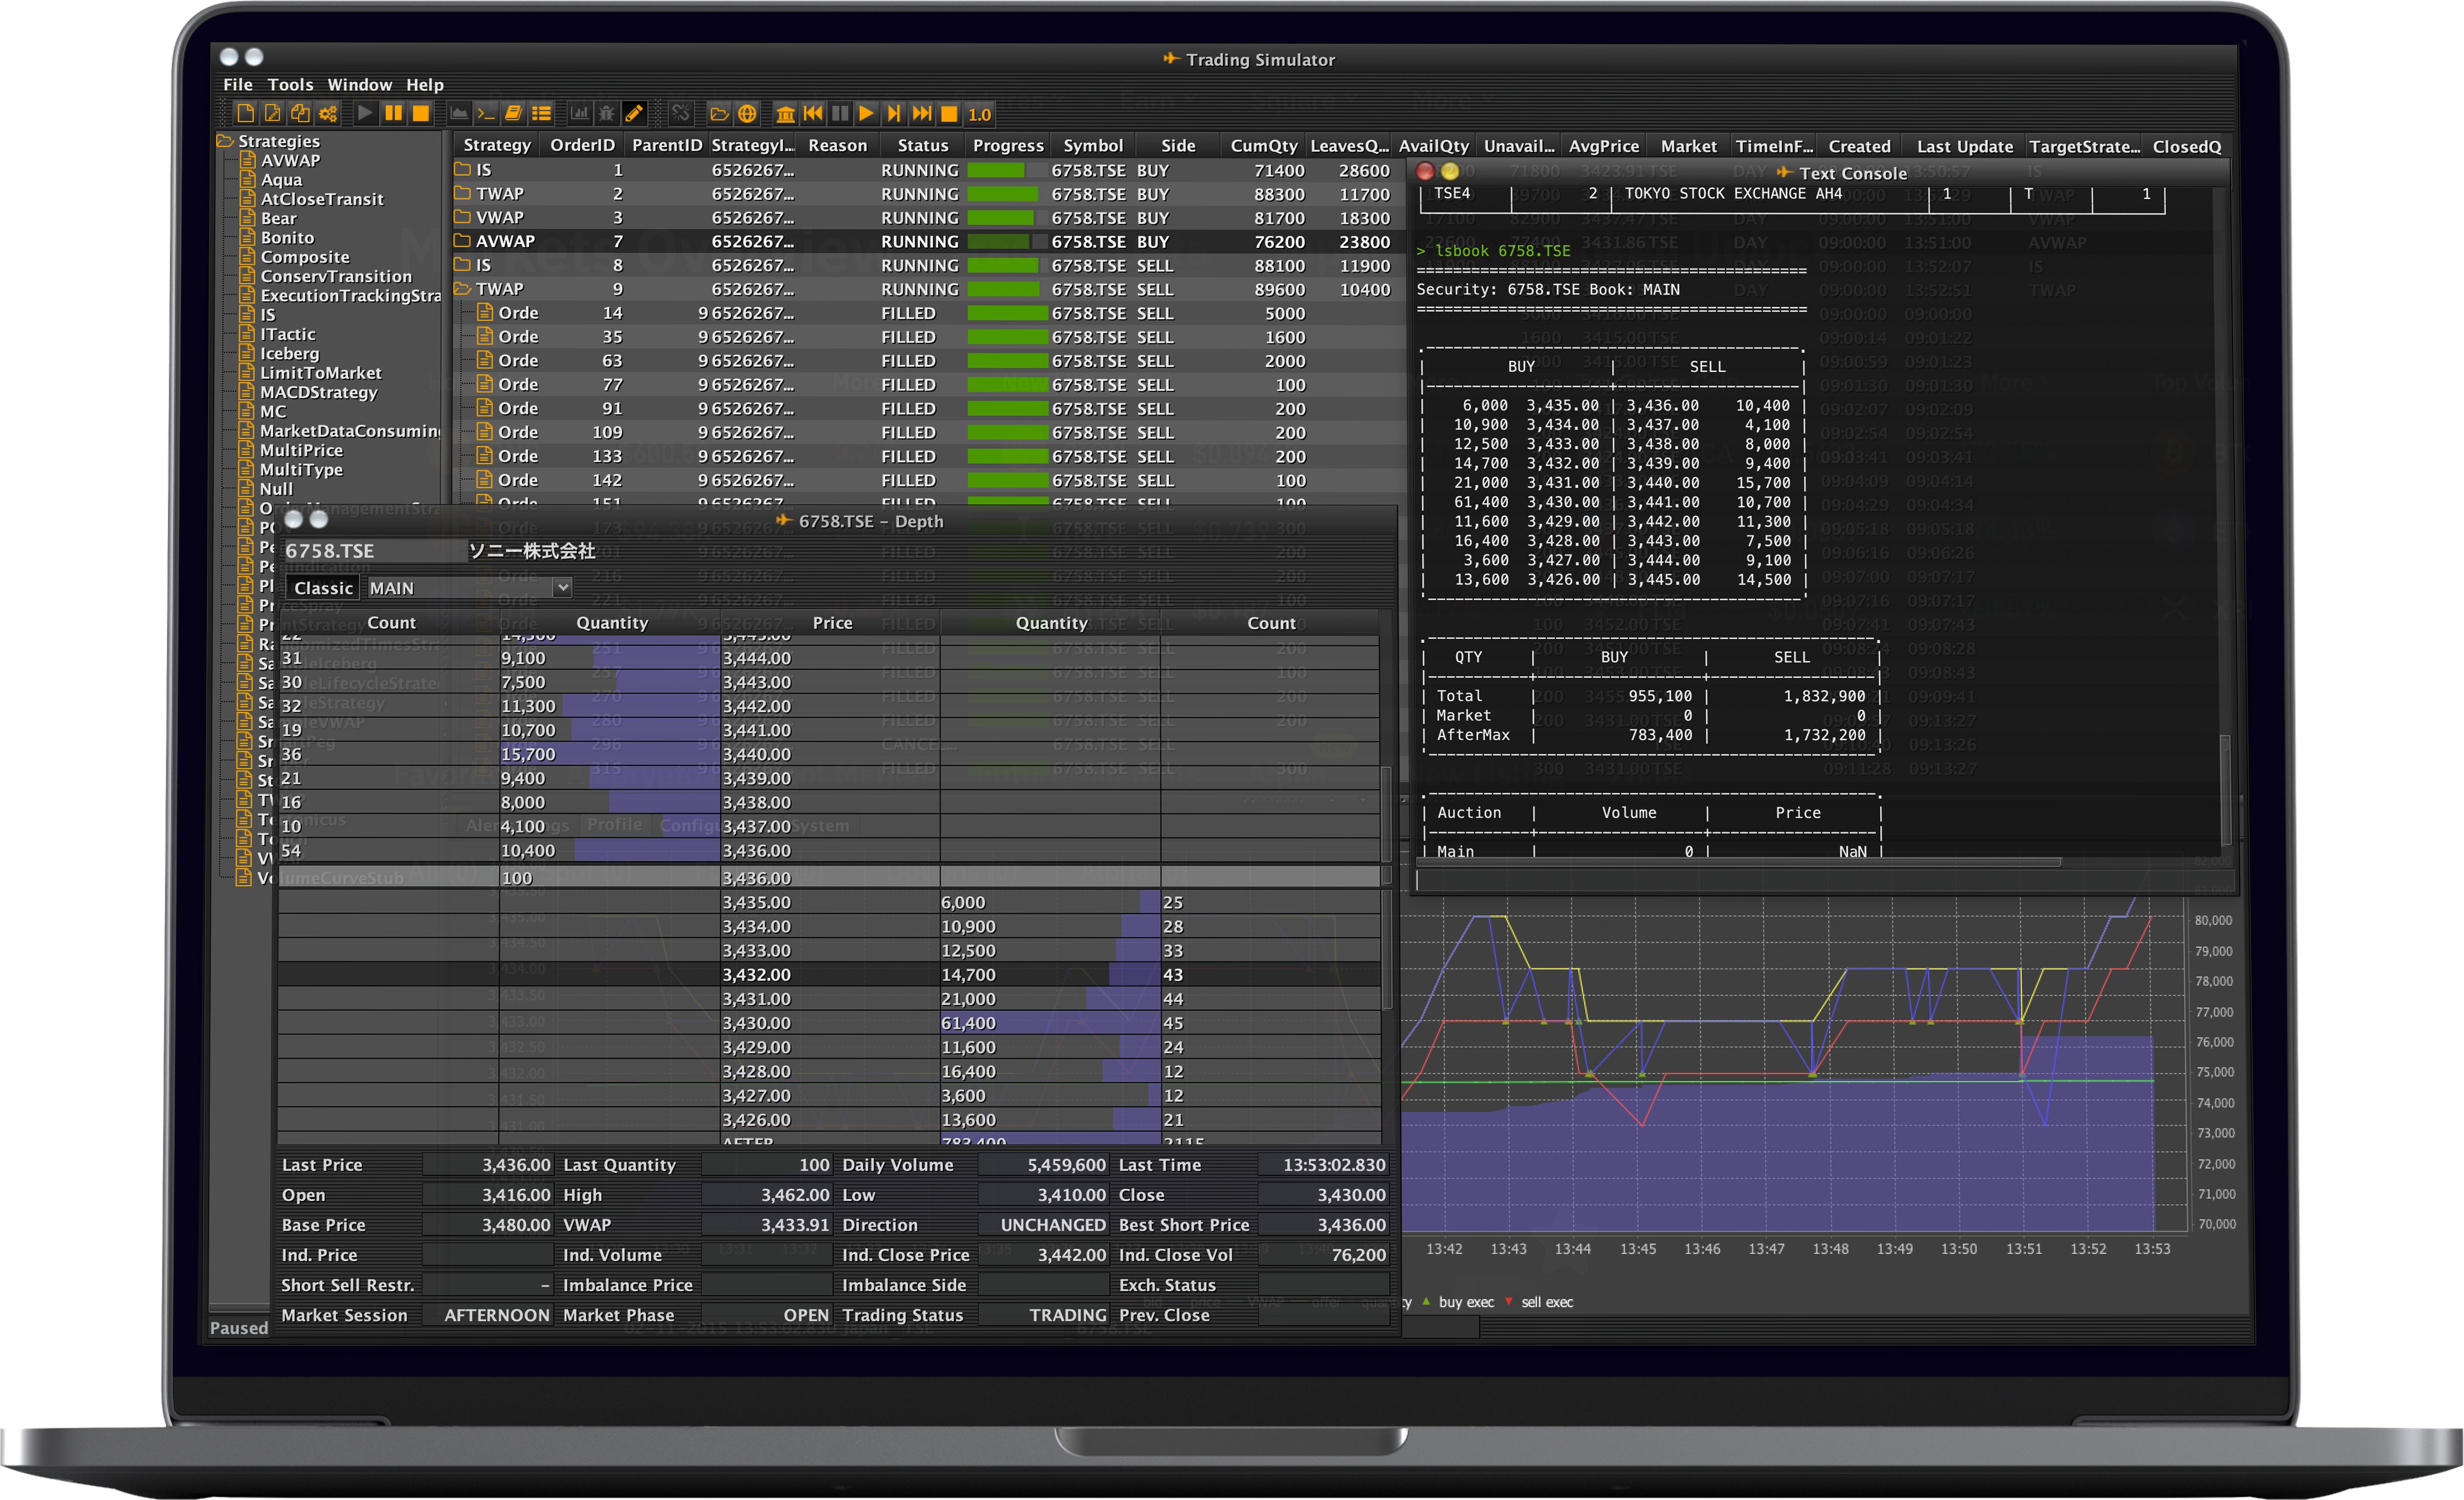Click the CumQty column header

tap(1263, 146)
